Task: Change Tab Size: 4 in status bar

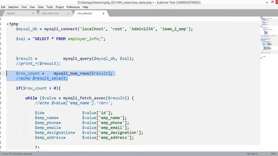Action: (x=252, y=154)
